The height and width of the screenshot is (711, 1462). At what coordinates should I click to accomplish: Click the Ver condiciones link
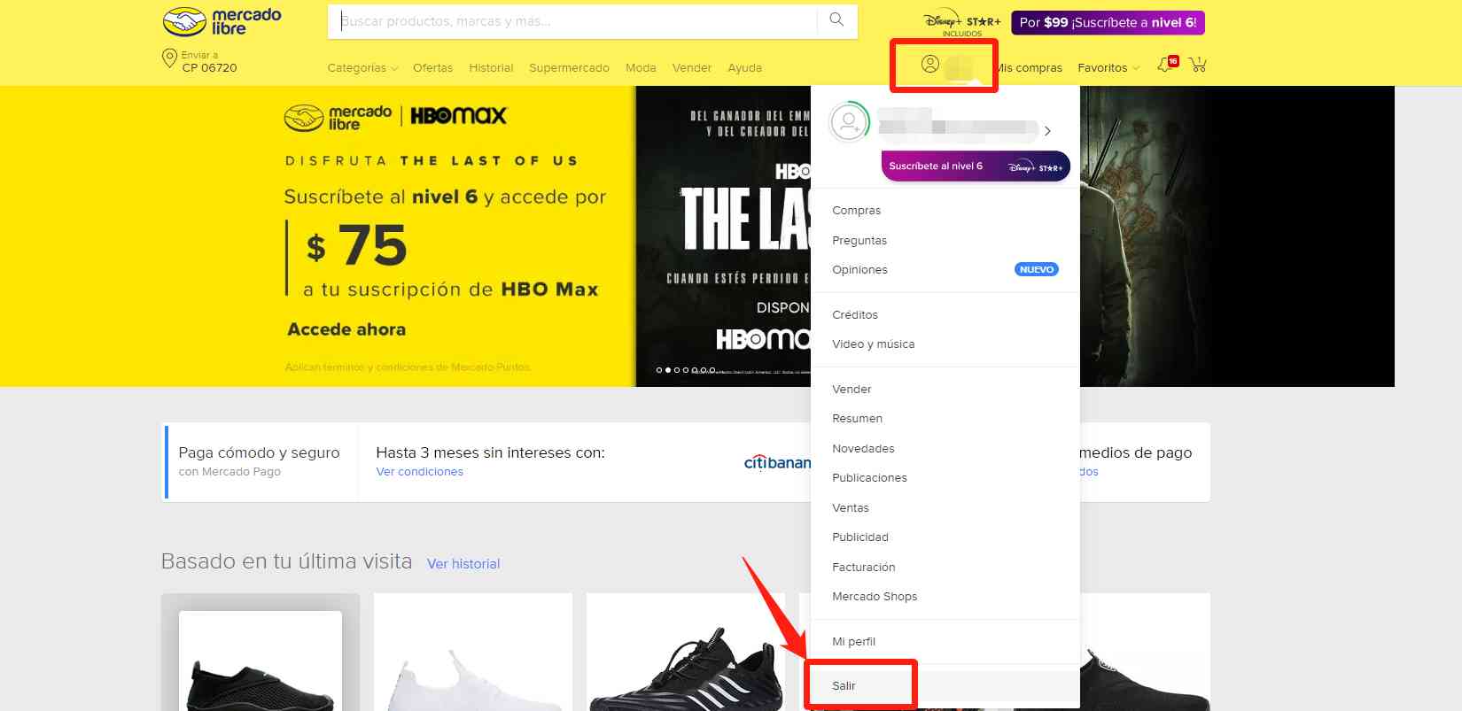pos(419,472)
